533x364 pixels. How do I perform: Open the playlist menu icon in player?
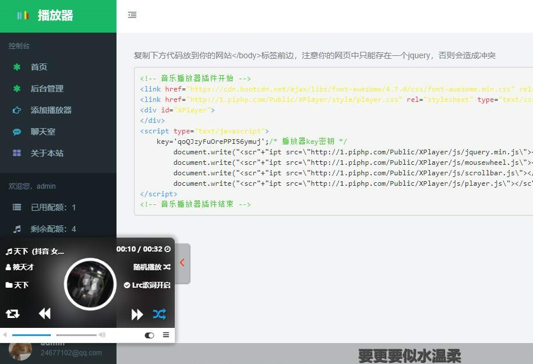[166, 335]
